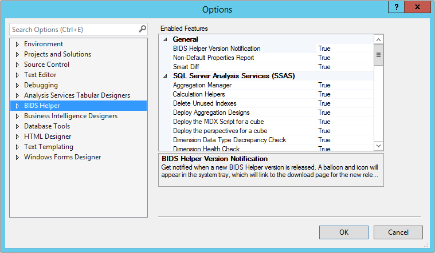Select the Aggregation Manager property

point(202,85)
